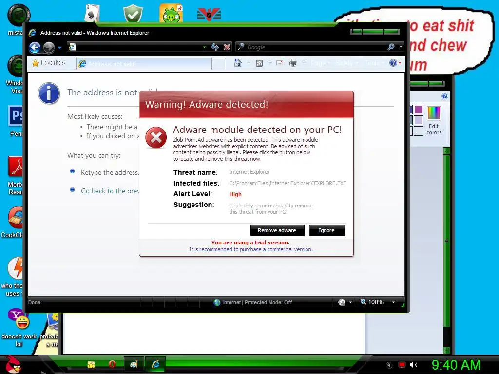Click the 'Done' status text
This screenshot has width=499, height=374.
point(35,302)
